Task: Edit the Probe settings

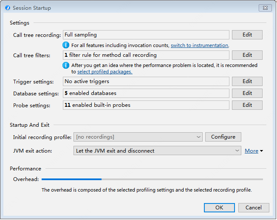Action: click(x=247, y=105)
